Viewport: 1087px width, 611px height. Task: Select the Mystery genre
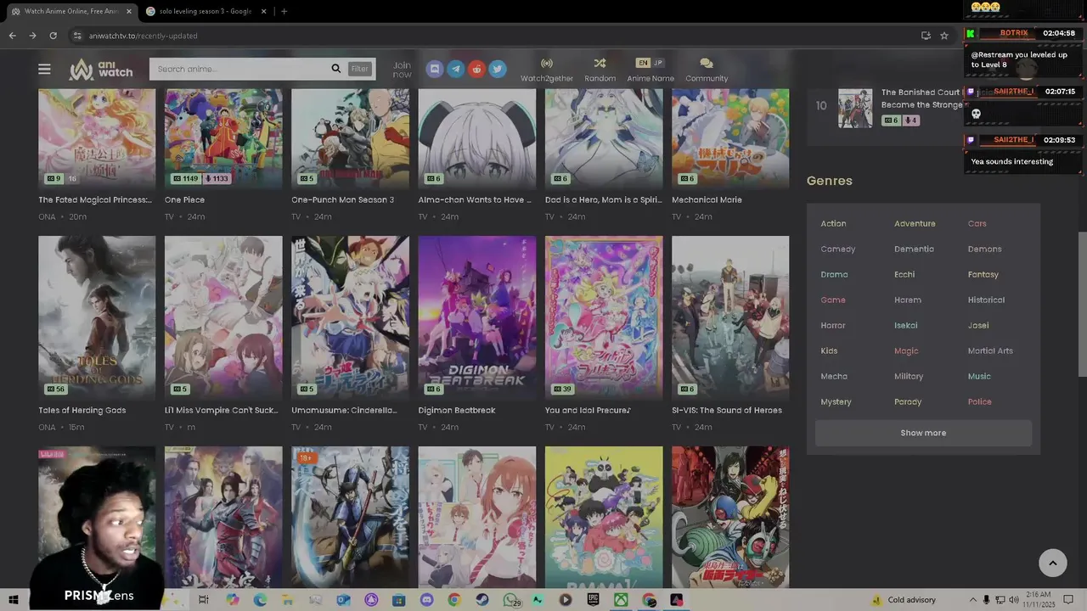836,401
